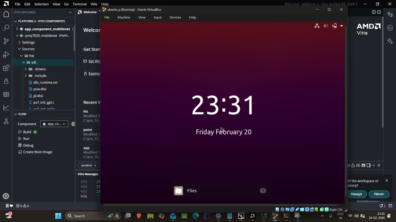Click the errors and warnings status indicator

coord(22,206)
